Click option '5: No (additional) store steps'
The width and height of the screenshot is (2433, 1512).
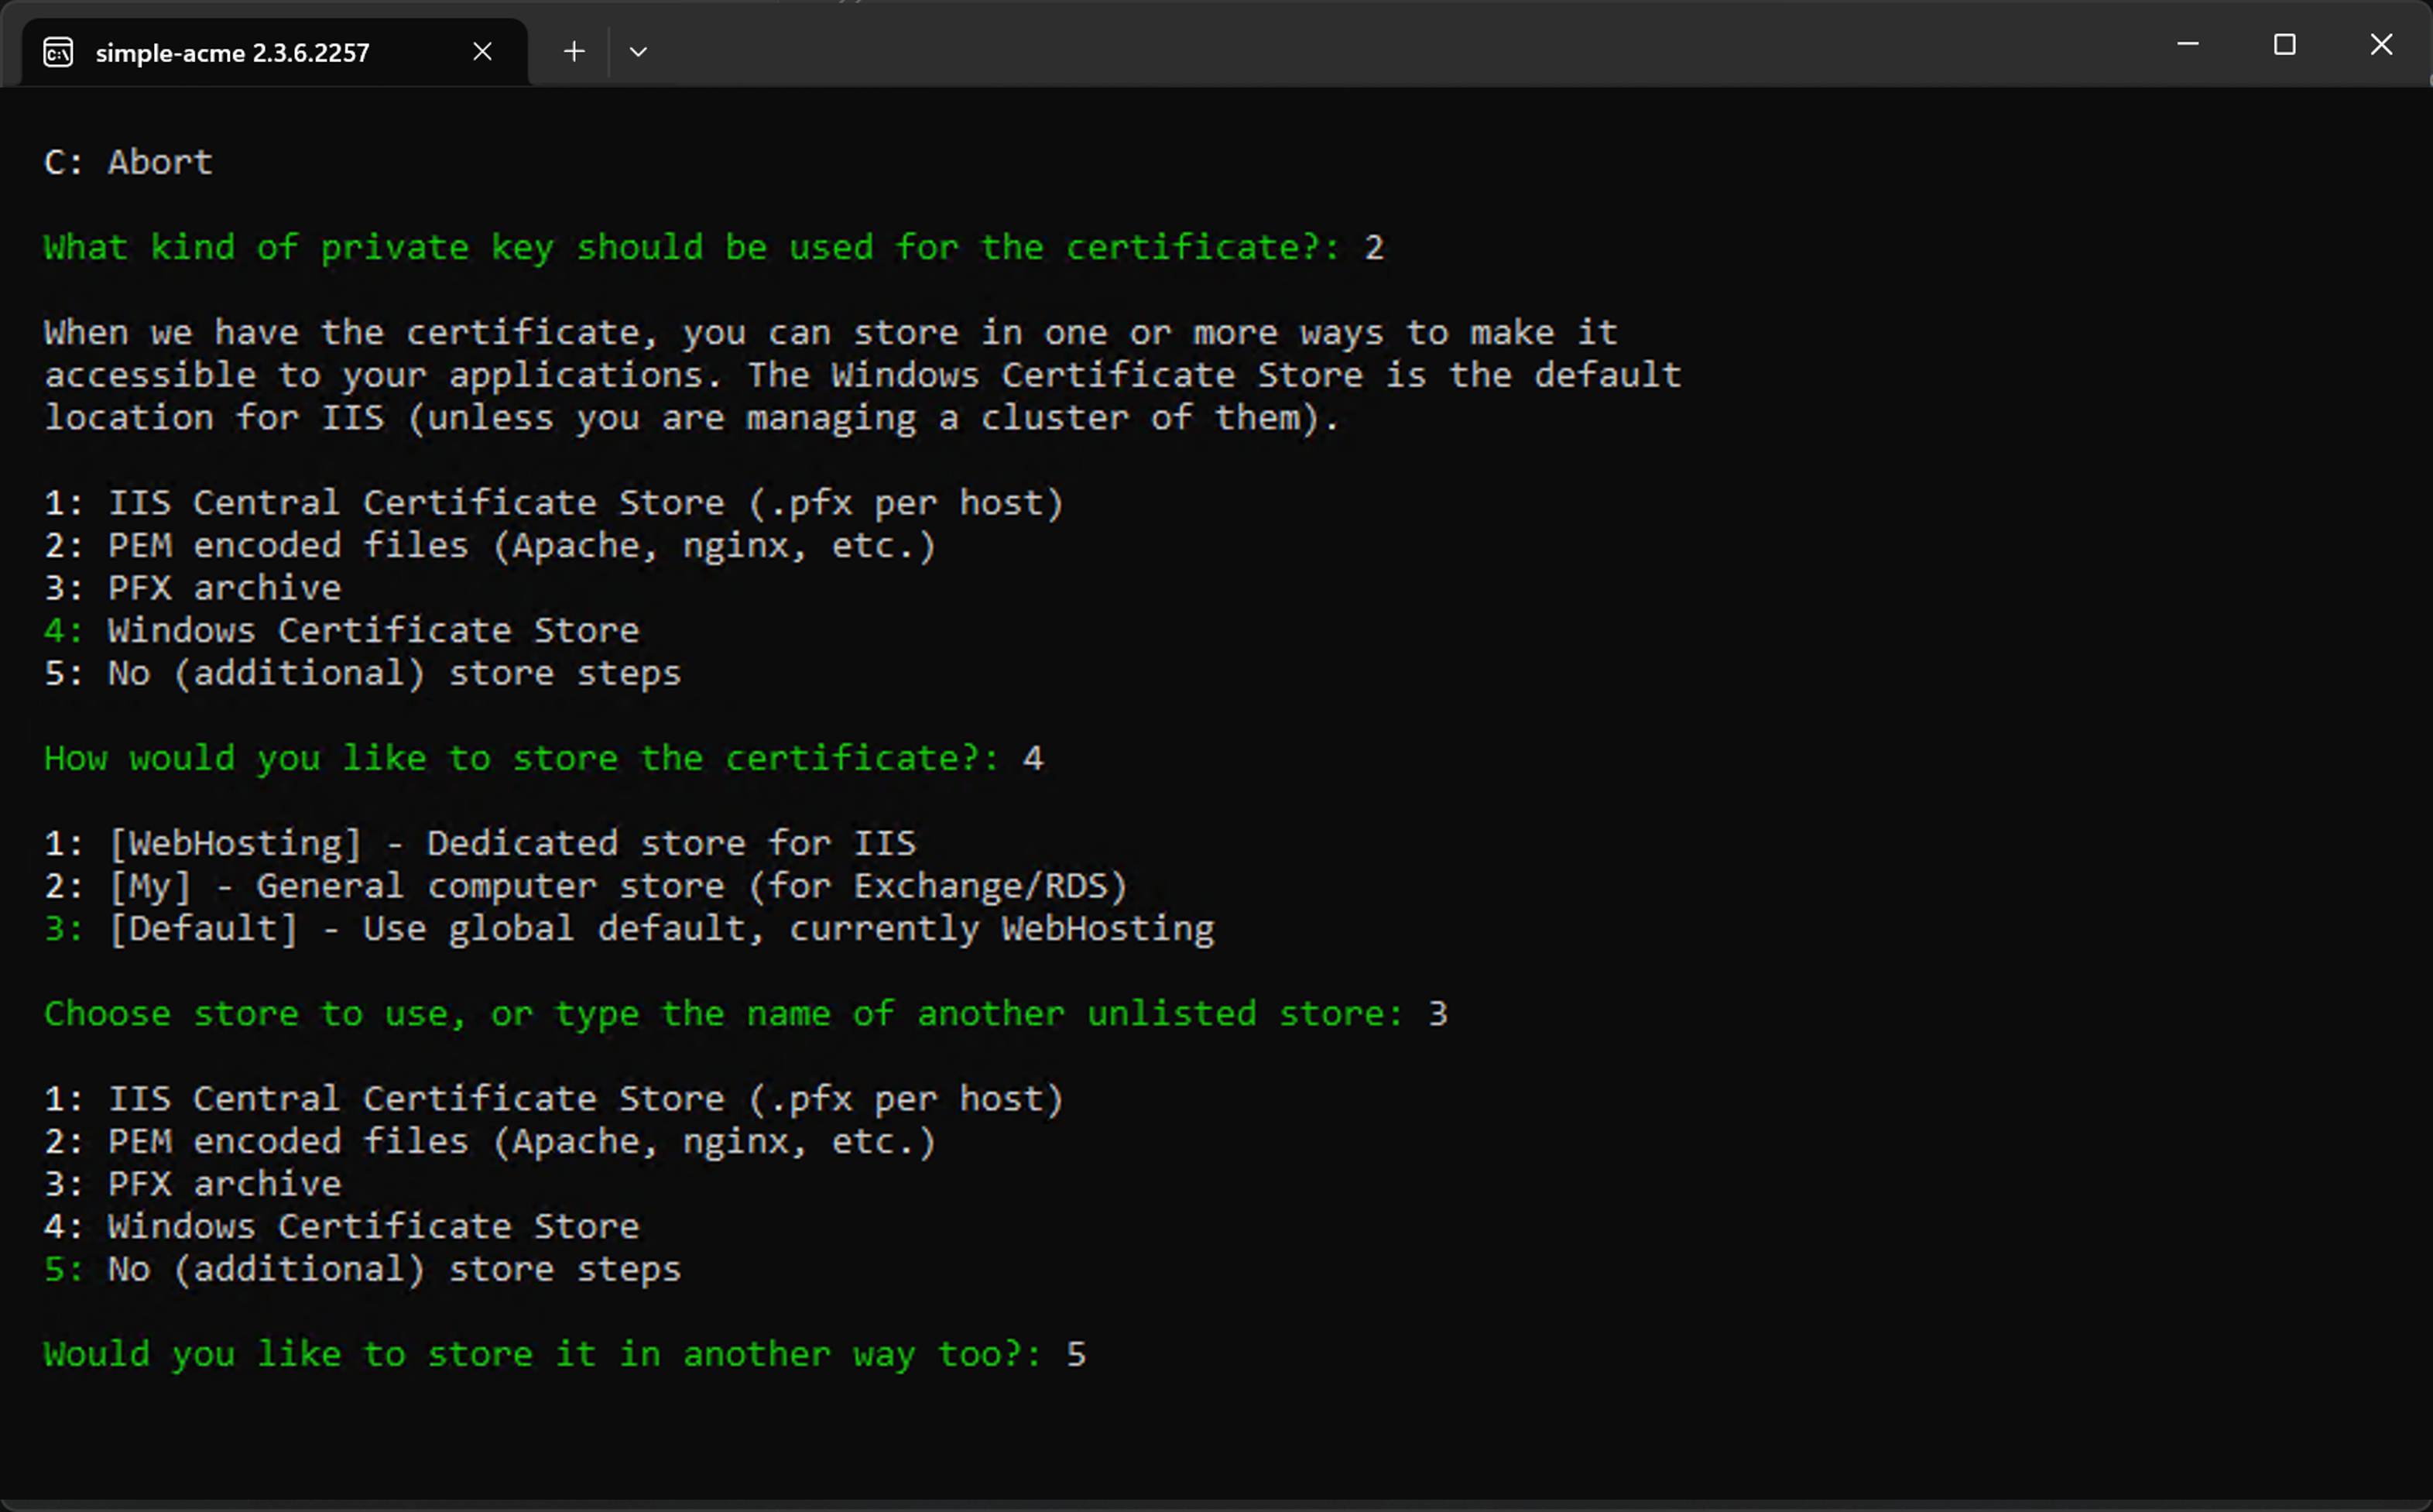(x=362, y=672)
